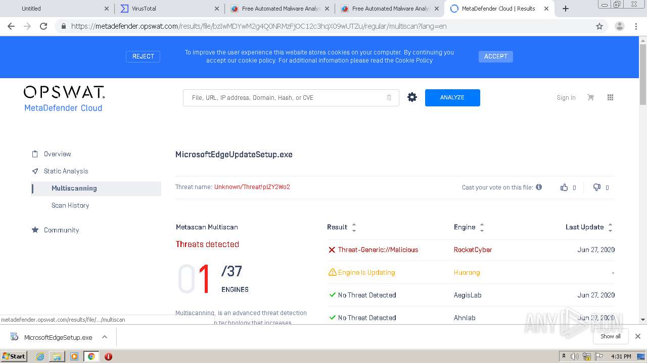
Task: Switch to second Free Automated Malware Analysis tab
Action: click(x=390, y=9)
